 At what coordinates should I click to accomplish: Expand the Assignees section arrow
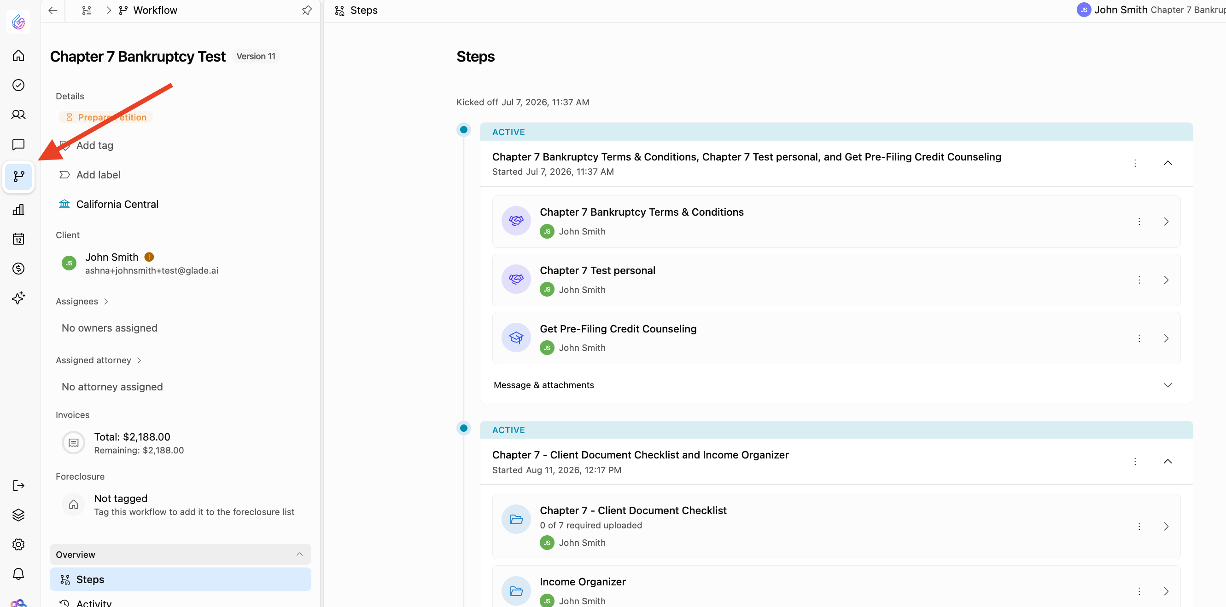coord(106,301)
